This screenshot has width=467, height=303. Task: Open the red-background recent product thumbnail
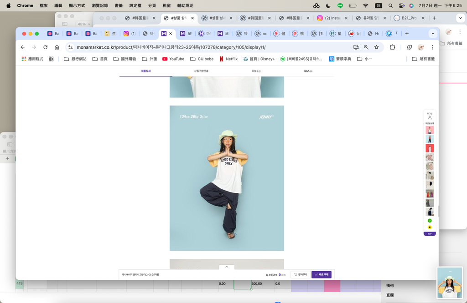click(x=430, y=148)
